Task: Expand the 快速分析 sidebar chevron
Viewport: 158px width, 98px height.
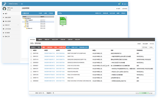Action: tap(18, 25)
